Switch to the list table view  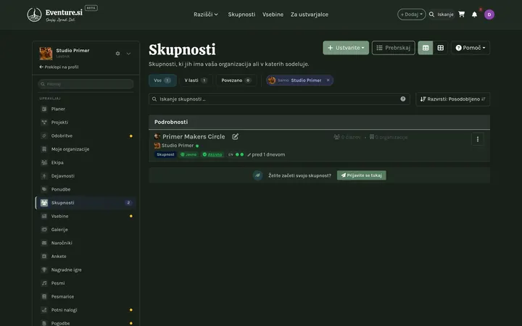click(x=426, y=48)
